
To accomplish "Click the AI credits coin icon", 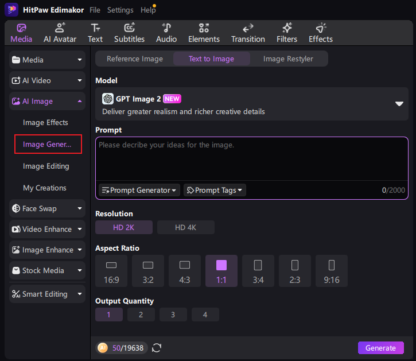I will pyautogui.click(x=103, y=348).
